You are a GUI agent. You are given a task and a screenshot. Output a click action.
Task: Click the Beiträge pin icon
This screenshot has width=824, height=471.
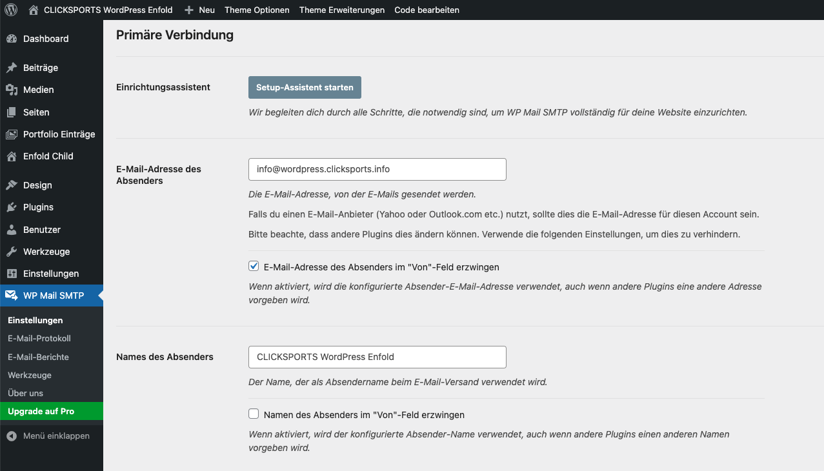(12, 68)
